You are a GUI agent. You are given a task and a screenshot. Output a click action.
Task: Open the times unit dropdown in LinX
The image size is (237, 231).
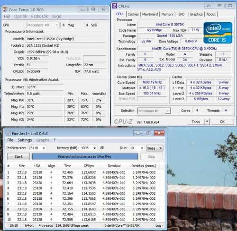click(x=155, y=148)
